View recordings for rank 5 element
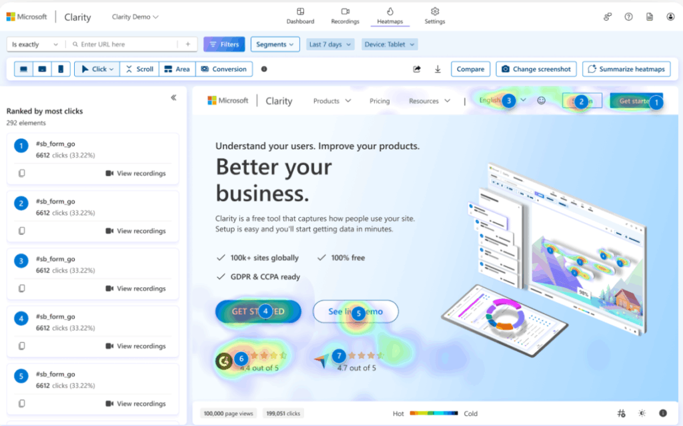 (x=136, y=403)
